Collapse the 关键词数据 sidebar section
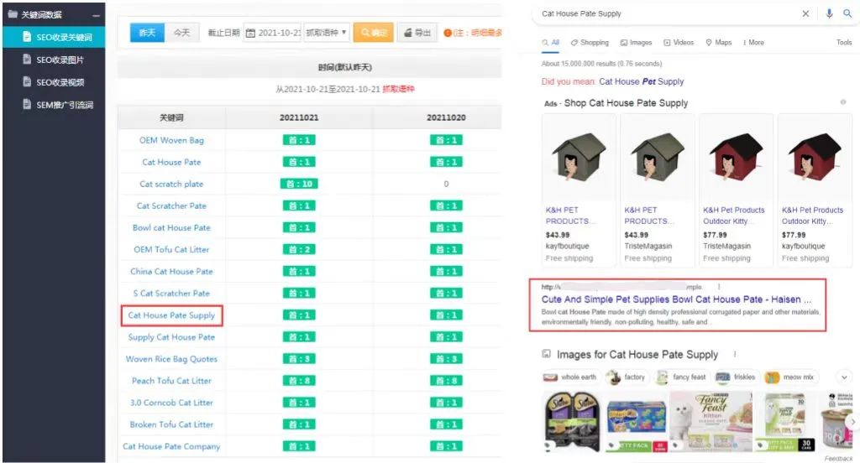This screenshot has width=860, height=463. pos(97,15)
